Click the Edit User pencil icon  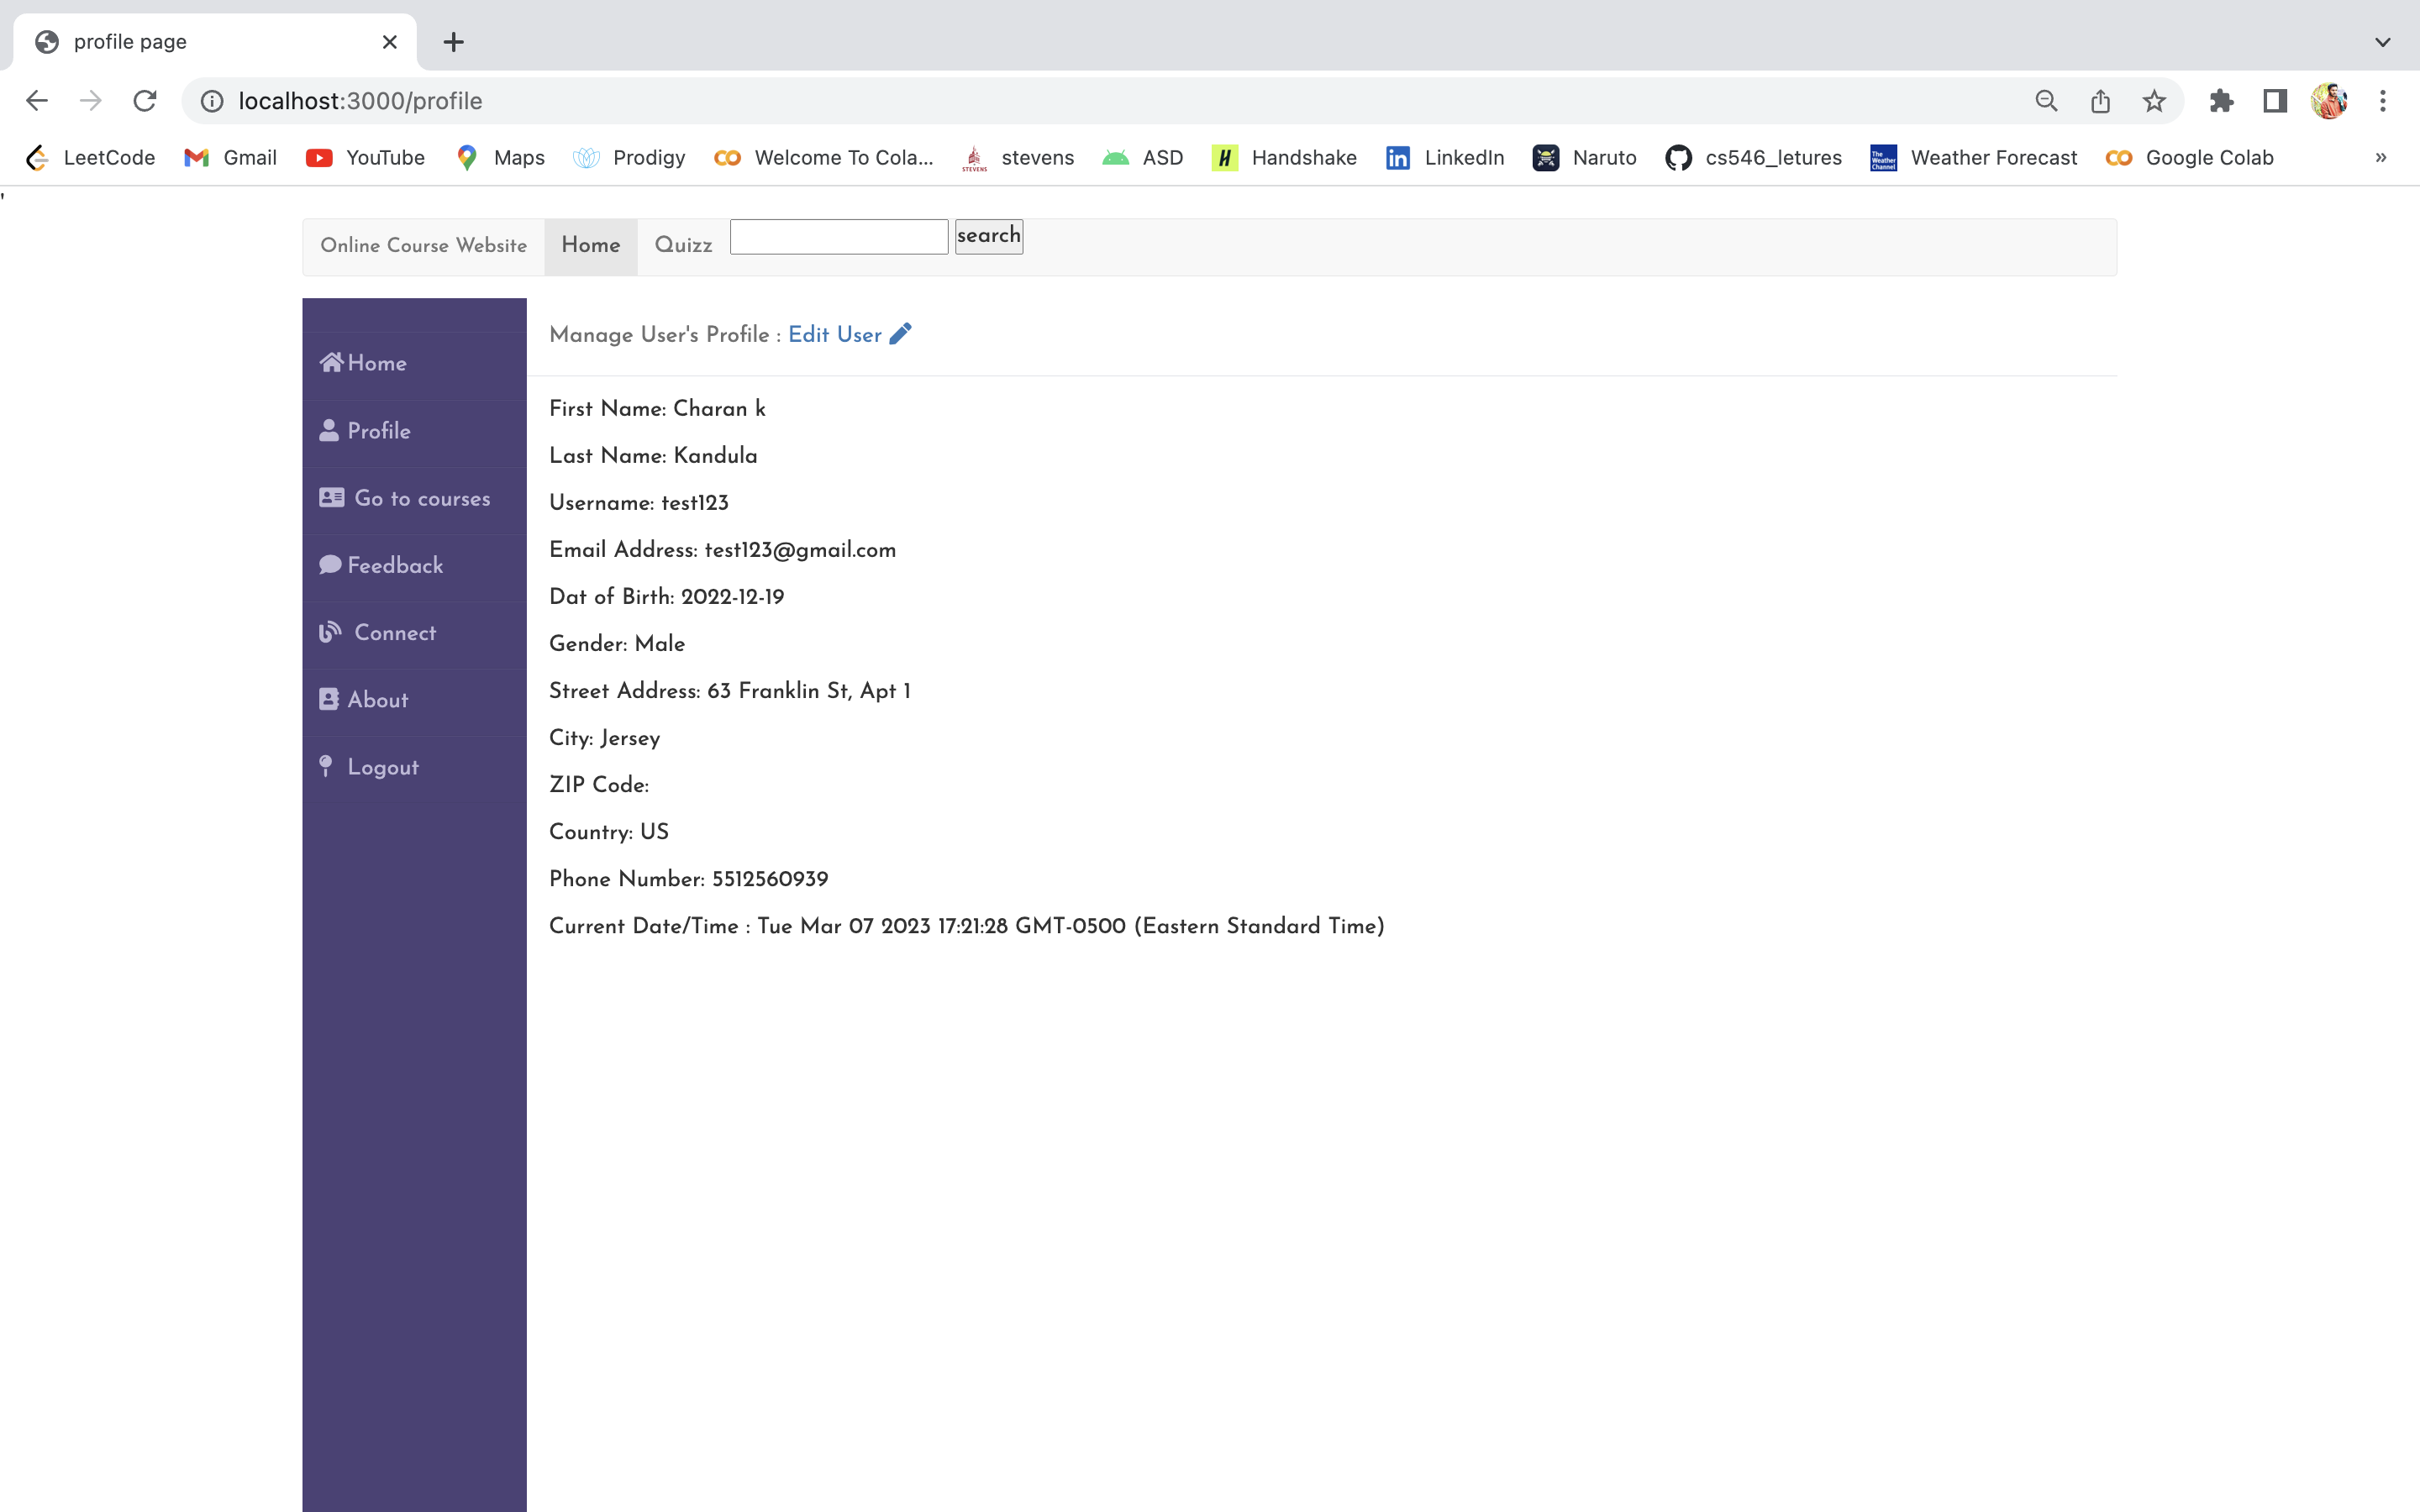click(900, 333)
